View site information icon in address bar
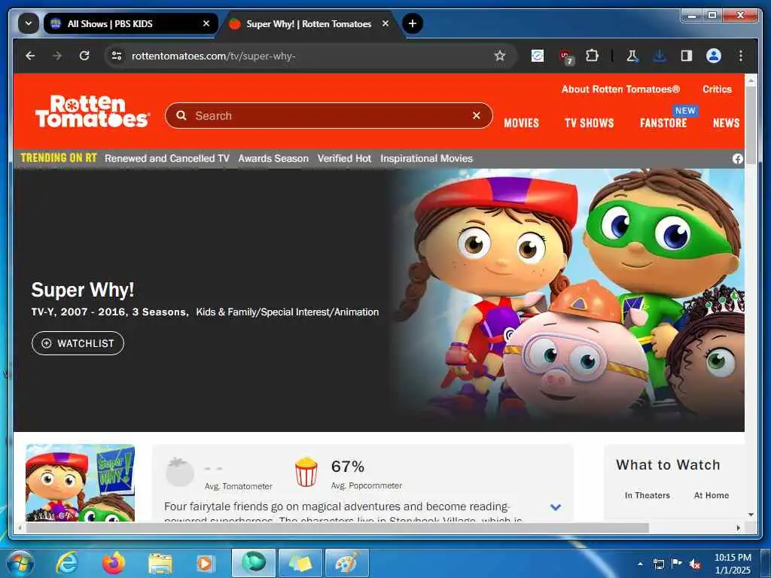The width and height of the screenshot is (771, 578). (x=117, y=56)
